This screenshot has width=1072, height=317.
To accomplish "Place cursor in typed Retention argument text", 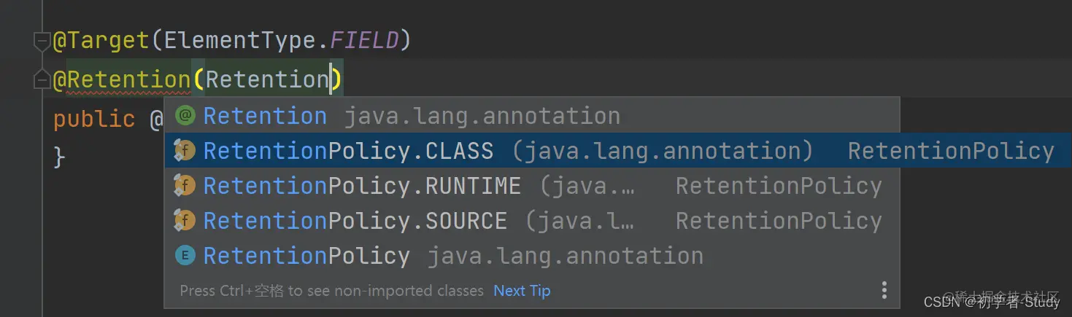I will pyautogui.click(x=267, y=79).
